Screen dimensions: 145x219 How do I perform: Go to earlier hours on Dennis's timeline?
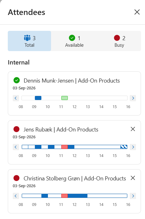tap(16, 98)
